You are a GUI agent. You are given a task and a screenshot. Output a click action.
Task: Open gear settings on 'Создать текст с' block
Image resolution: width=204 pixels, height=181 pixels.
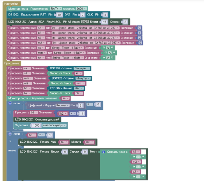pos(103,152)
